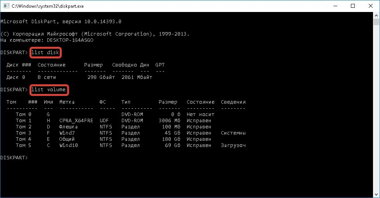Click the 'Загрузоч' info text
Image resolution: width=380 pixels, height=198 pixels.
coord(233,145)
